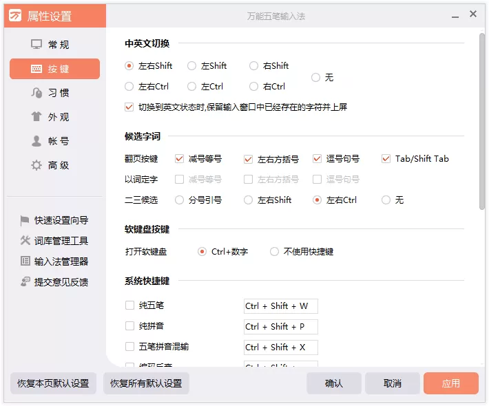This screenshot has height=406, width=489.
Task: Apply changes with 应用 button
Action: point(451,383)
